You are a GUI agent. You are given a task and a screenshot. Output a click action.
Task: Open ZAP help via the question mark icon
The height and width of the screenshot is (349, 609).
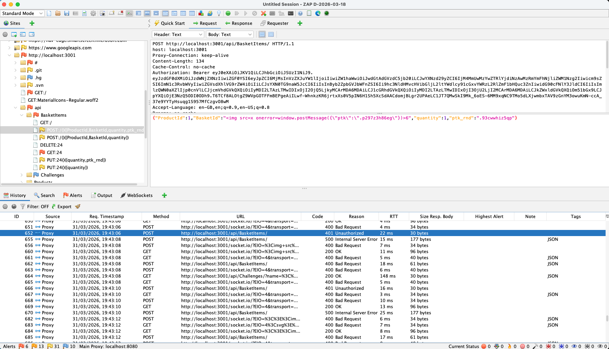(x=300, y=13)
